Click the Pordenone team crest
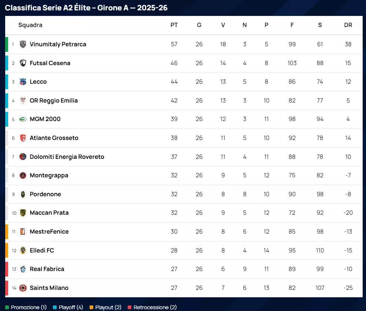366x311 pixels. [23, 194]
